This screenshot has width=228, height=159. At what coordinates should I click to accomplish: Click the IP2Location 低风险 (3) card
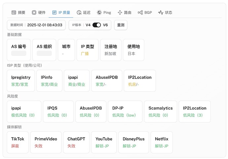coord(195,111)
